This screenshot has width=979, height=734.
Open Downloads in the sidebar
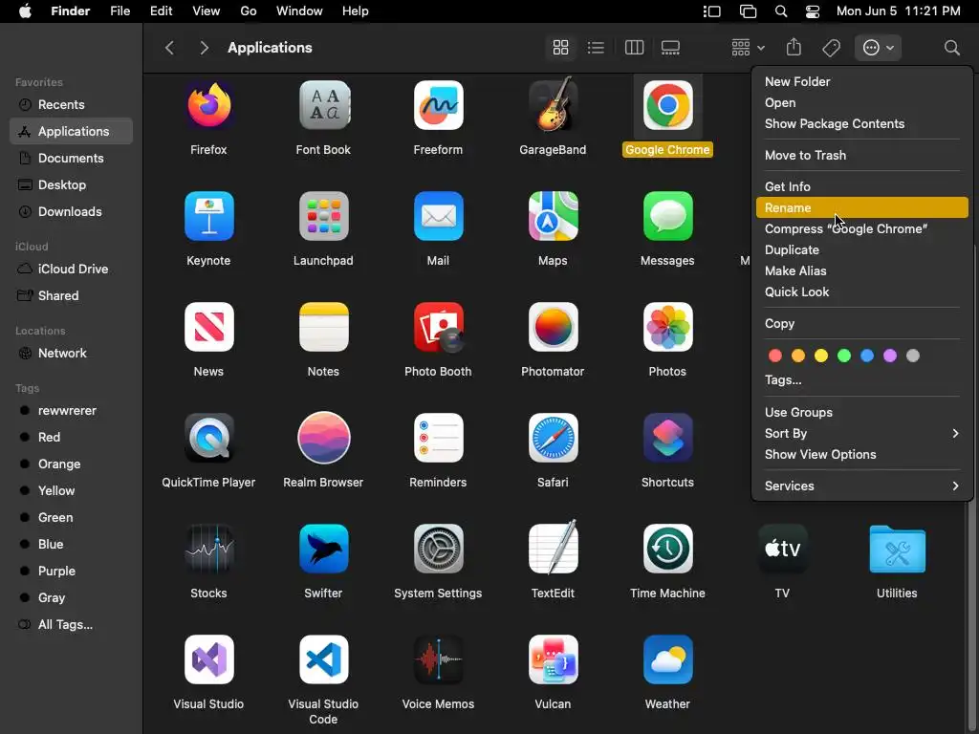tap(71, 211)
